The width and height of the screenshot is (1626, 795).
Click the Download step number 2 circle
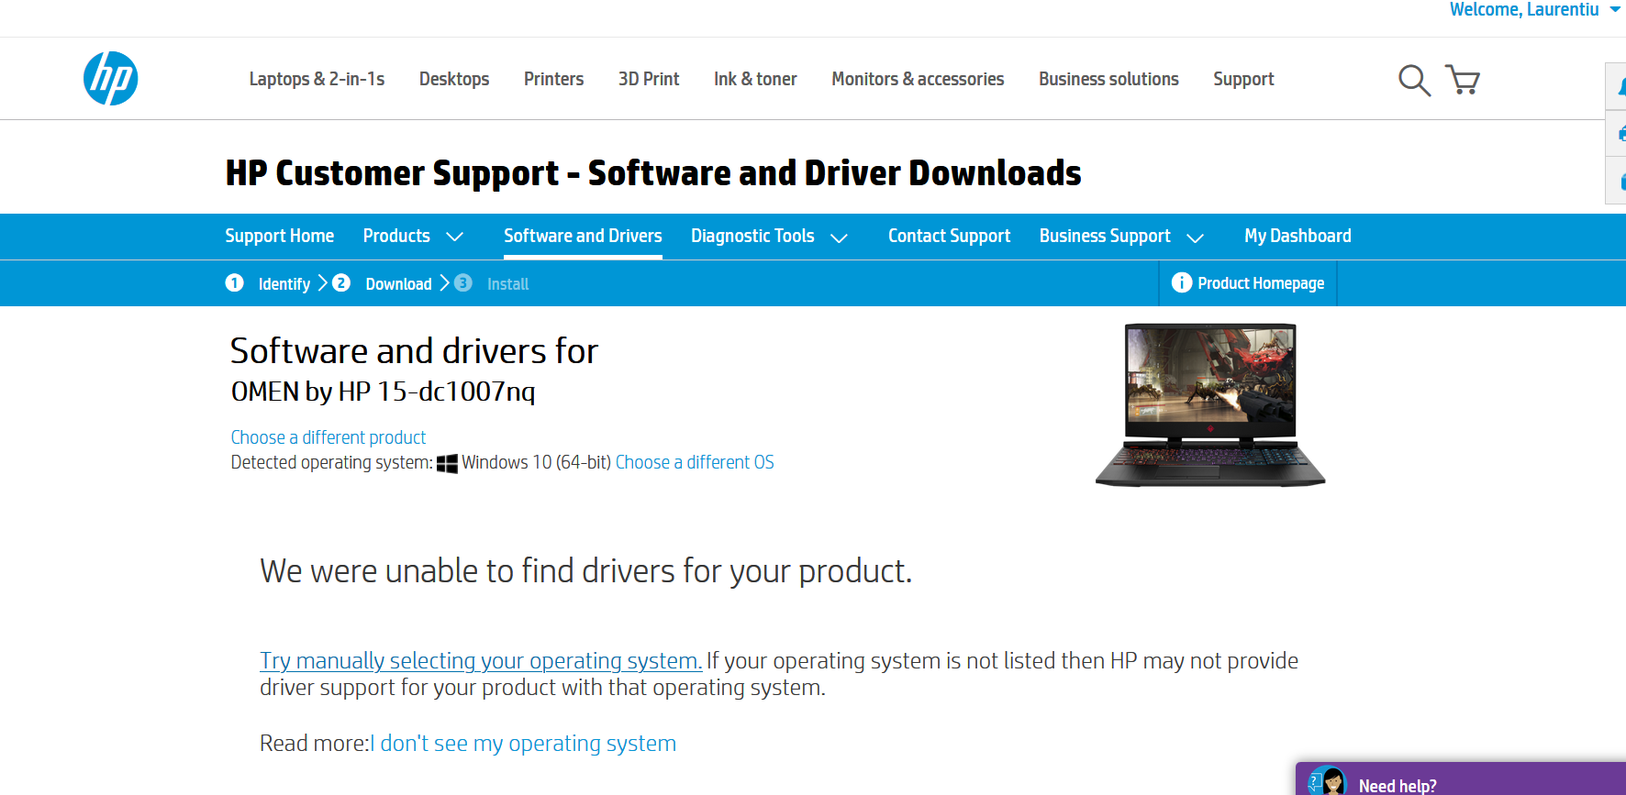[341, 282]
